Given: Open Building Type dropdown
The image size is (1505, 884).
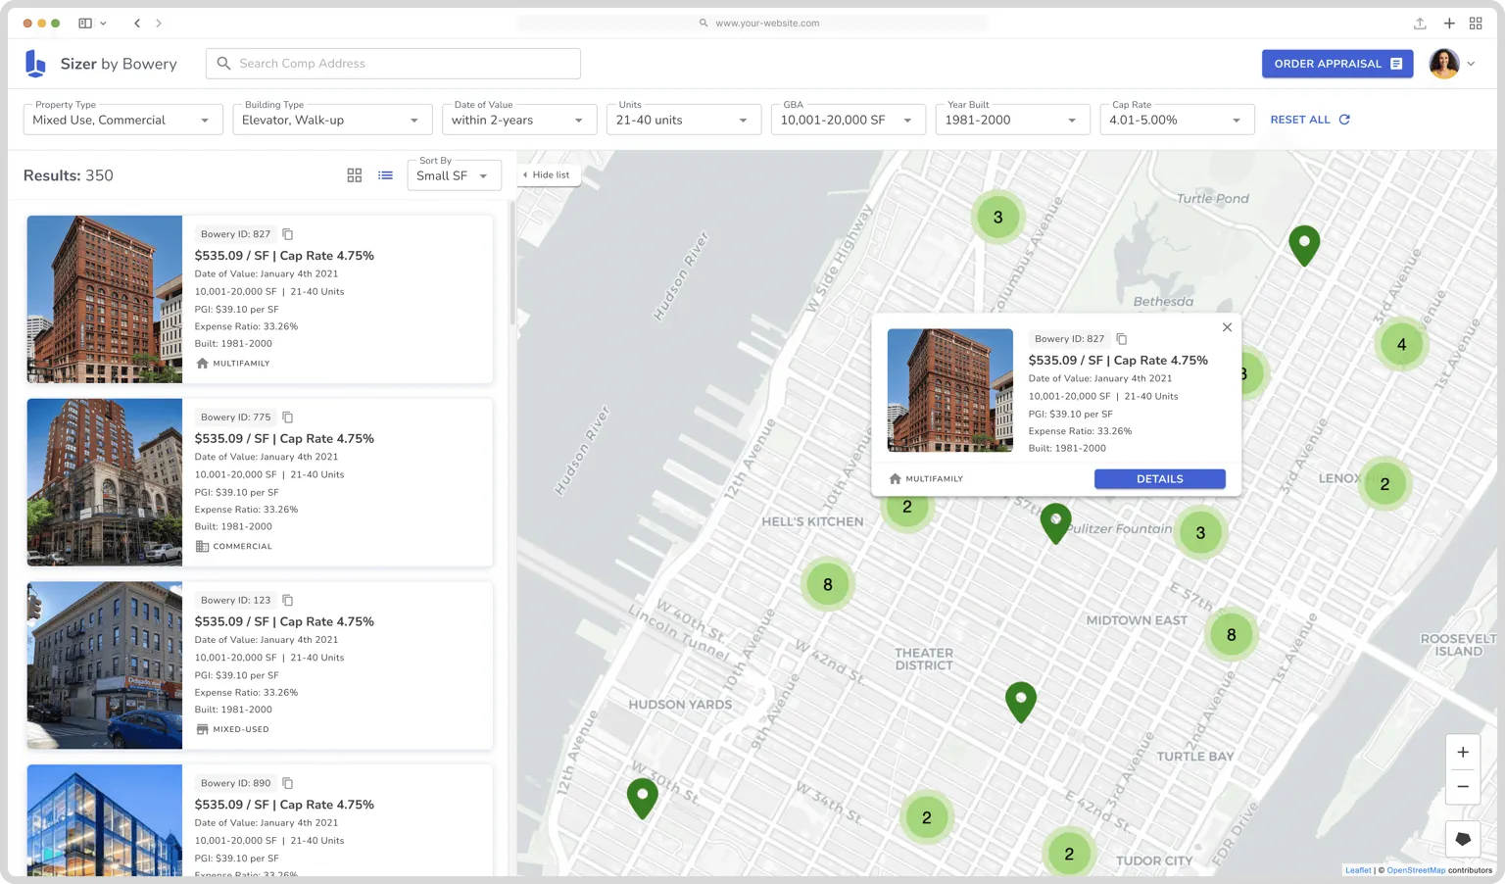Looking at the screenshot, I should (332, 120).
